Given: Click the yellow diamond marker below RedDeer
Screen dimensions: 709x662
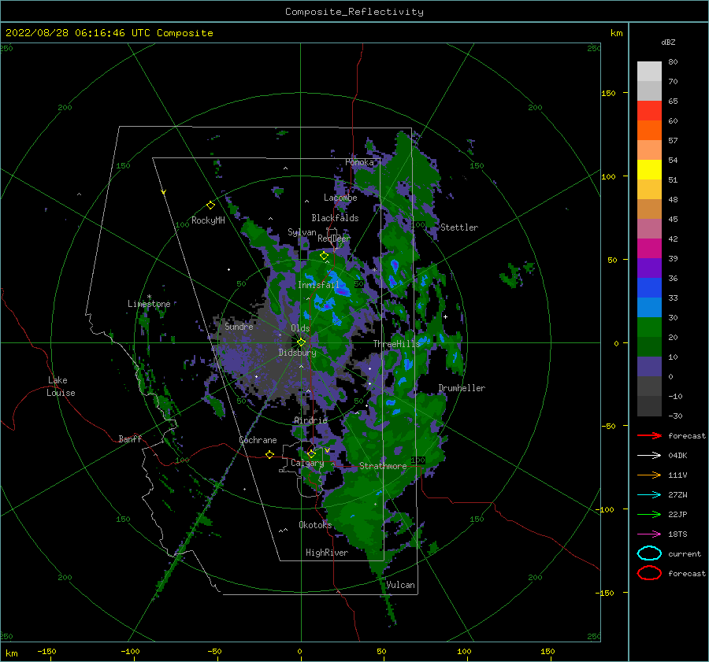Looking at the screenshot, I should click(x=324, y=256).
